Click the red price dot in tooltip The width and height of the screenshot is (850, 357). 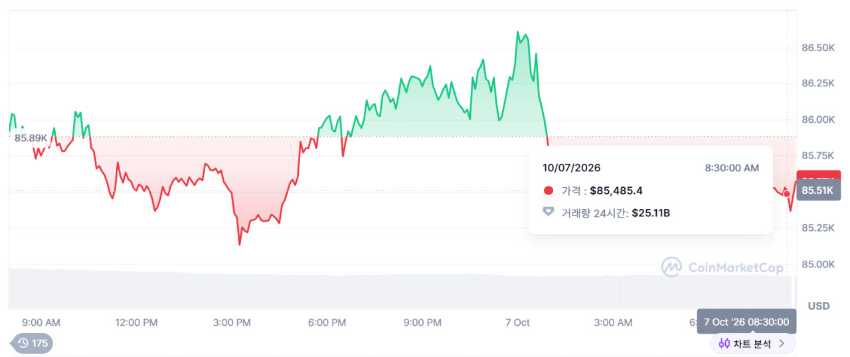point(549,191)
